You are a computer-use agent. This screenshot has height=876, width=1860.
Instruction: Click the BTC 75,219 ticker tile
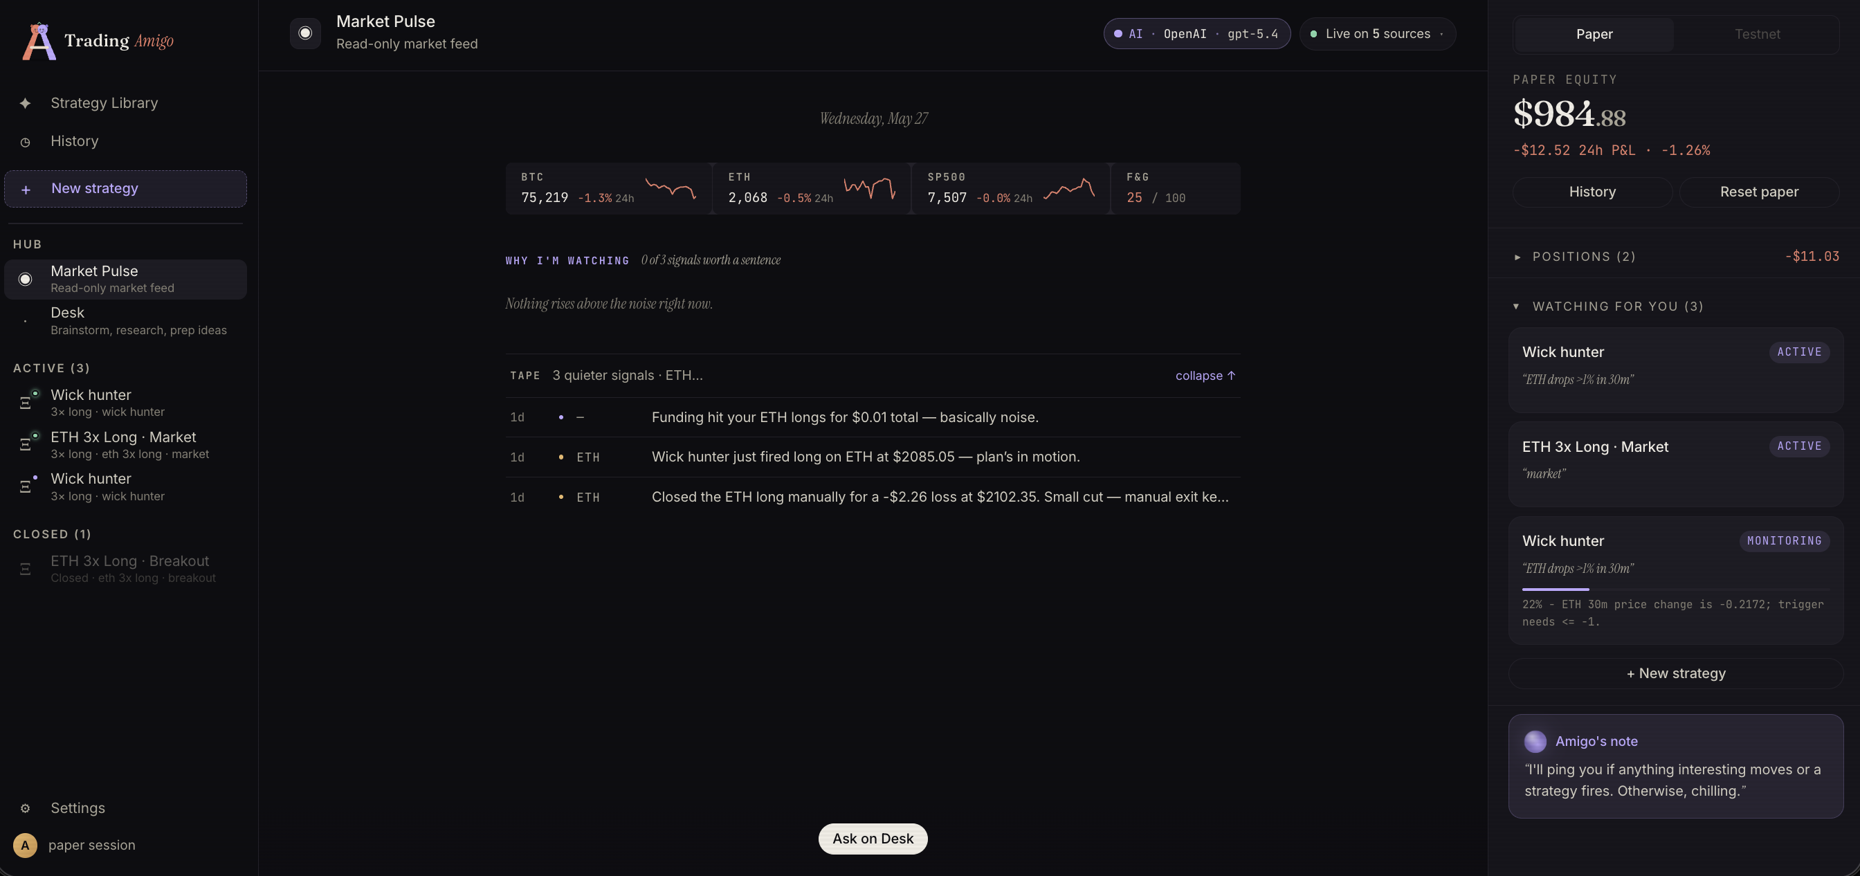[609, 188]
